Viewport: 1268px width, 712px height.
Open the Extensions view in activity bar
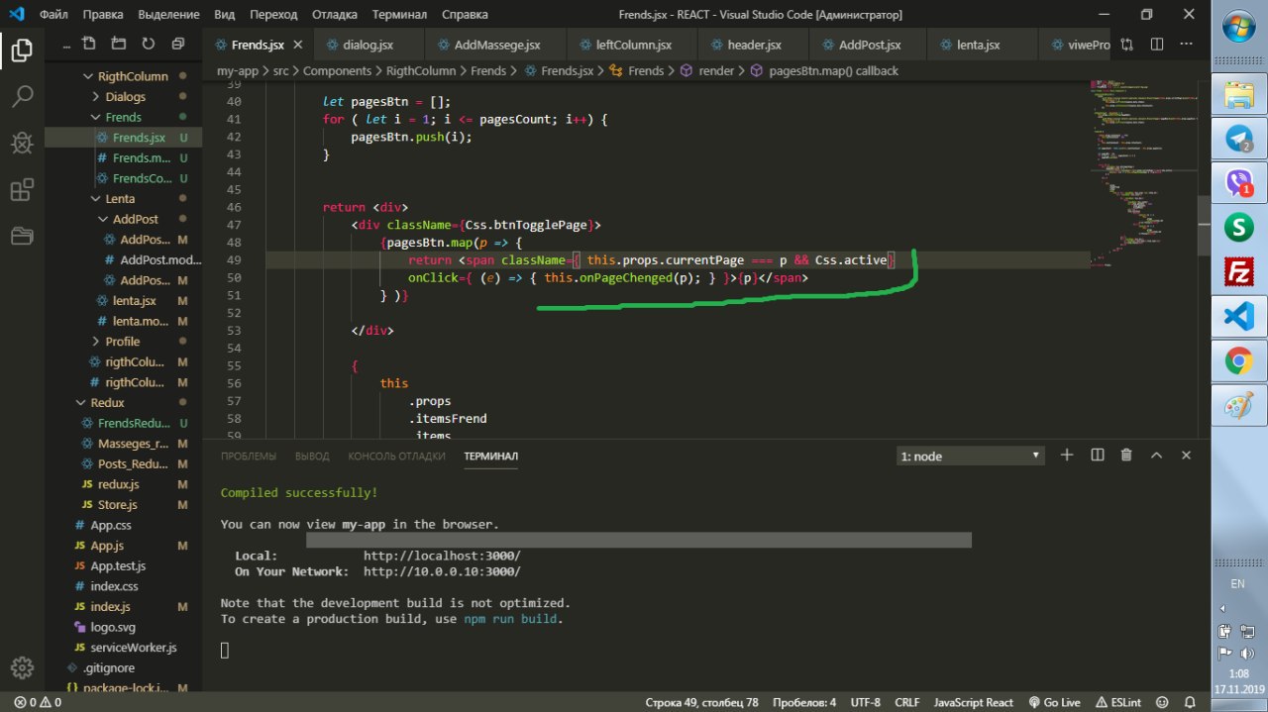click(x=22, y=189)
